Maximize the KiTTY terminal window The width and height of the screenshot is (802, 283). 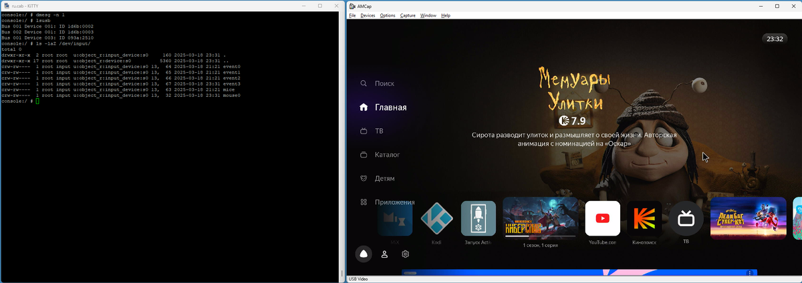click(x=319, y=6)
